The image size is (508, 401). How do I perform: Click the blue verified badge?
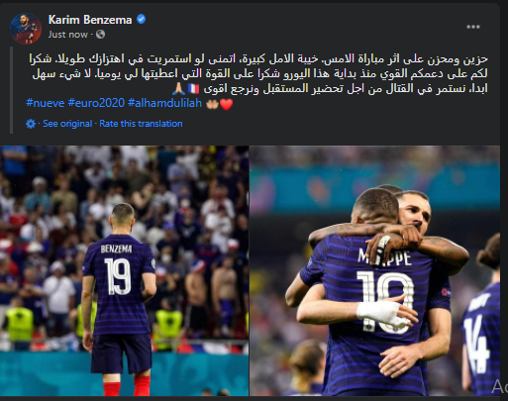click(x=141, y=20)
